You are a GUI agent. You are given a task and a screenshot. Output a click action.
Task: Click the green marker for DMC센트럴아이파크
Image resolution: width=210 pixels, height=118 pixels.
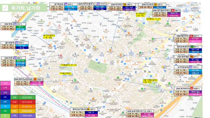[168, 24]
